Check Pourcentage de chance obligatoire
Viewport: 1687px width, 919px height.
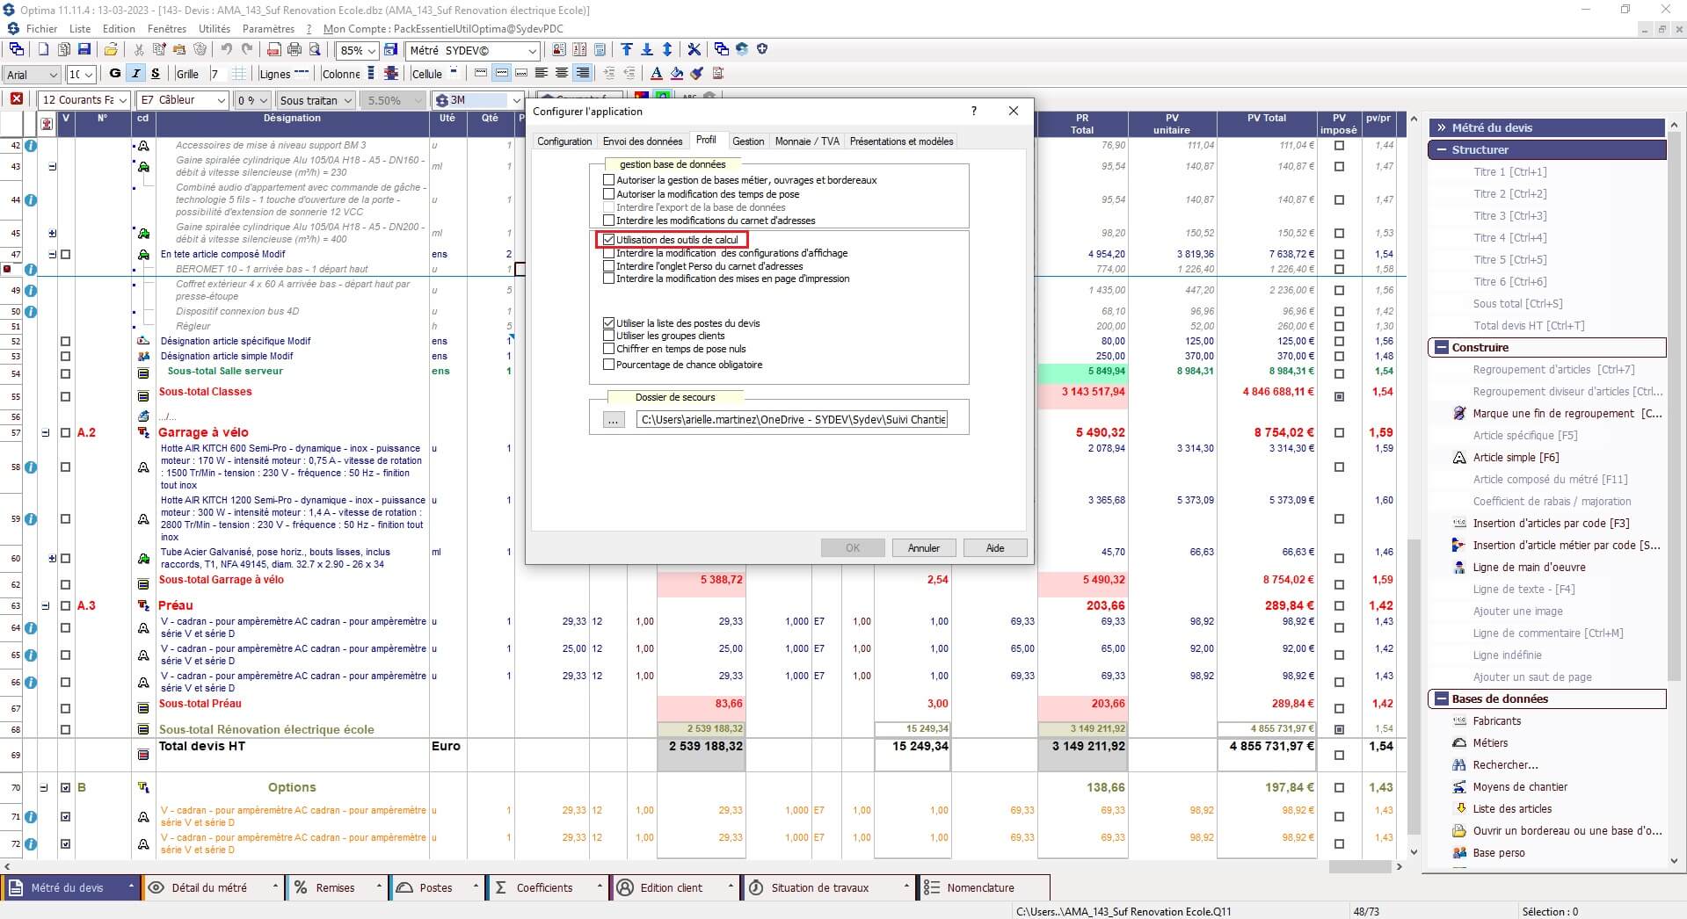[x=608, y=364]
